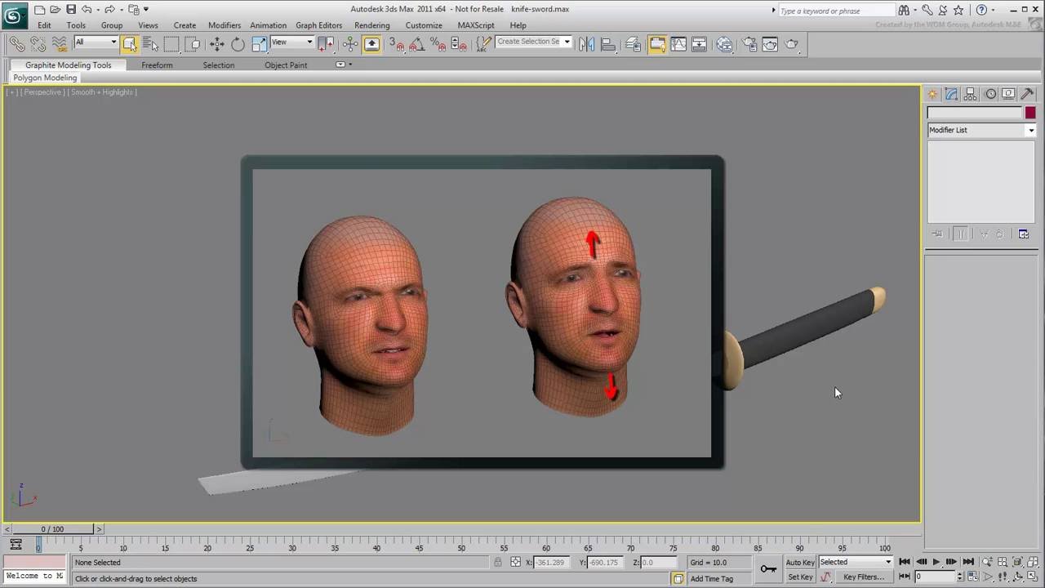Activate Select and Rotate tool
Screen dimensions: 1045x588
click(x=238, y=44)
